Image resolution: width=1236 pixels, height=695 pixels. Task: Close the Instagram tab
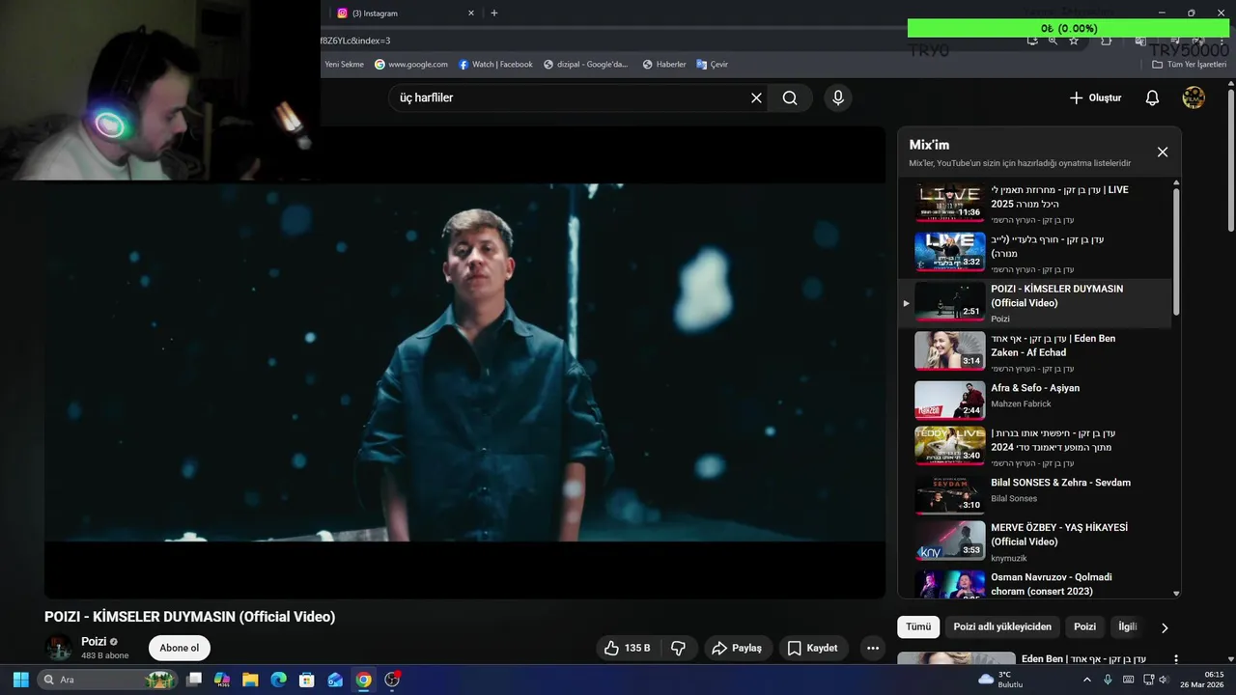(x=471, y=14)
